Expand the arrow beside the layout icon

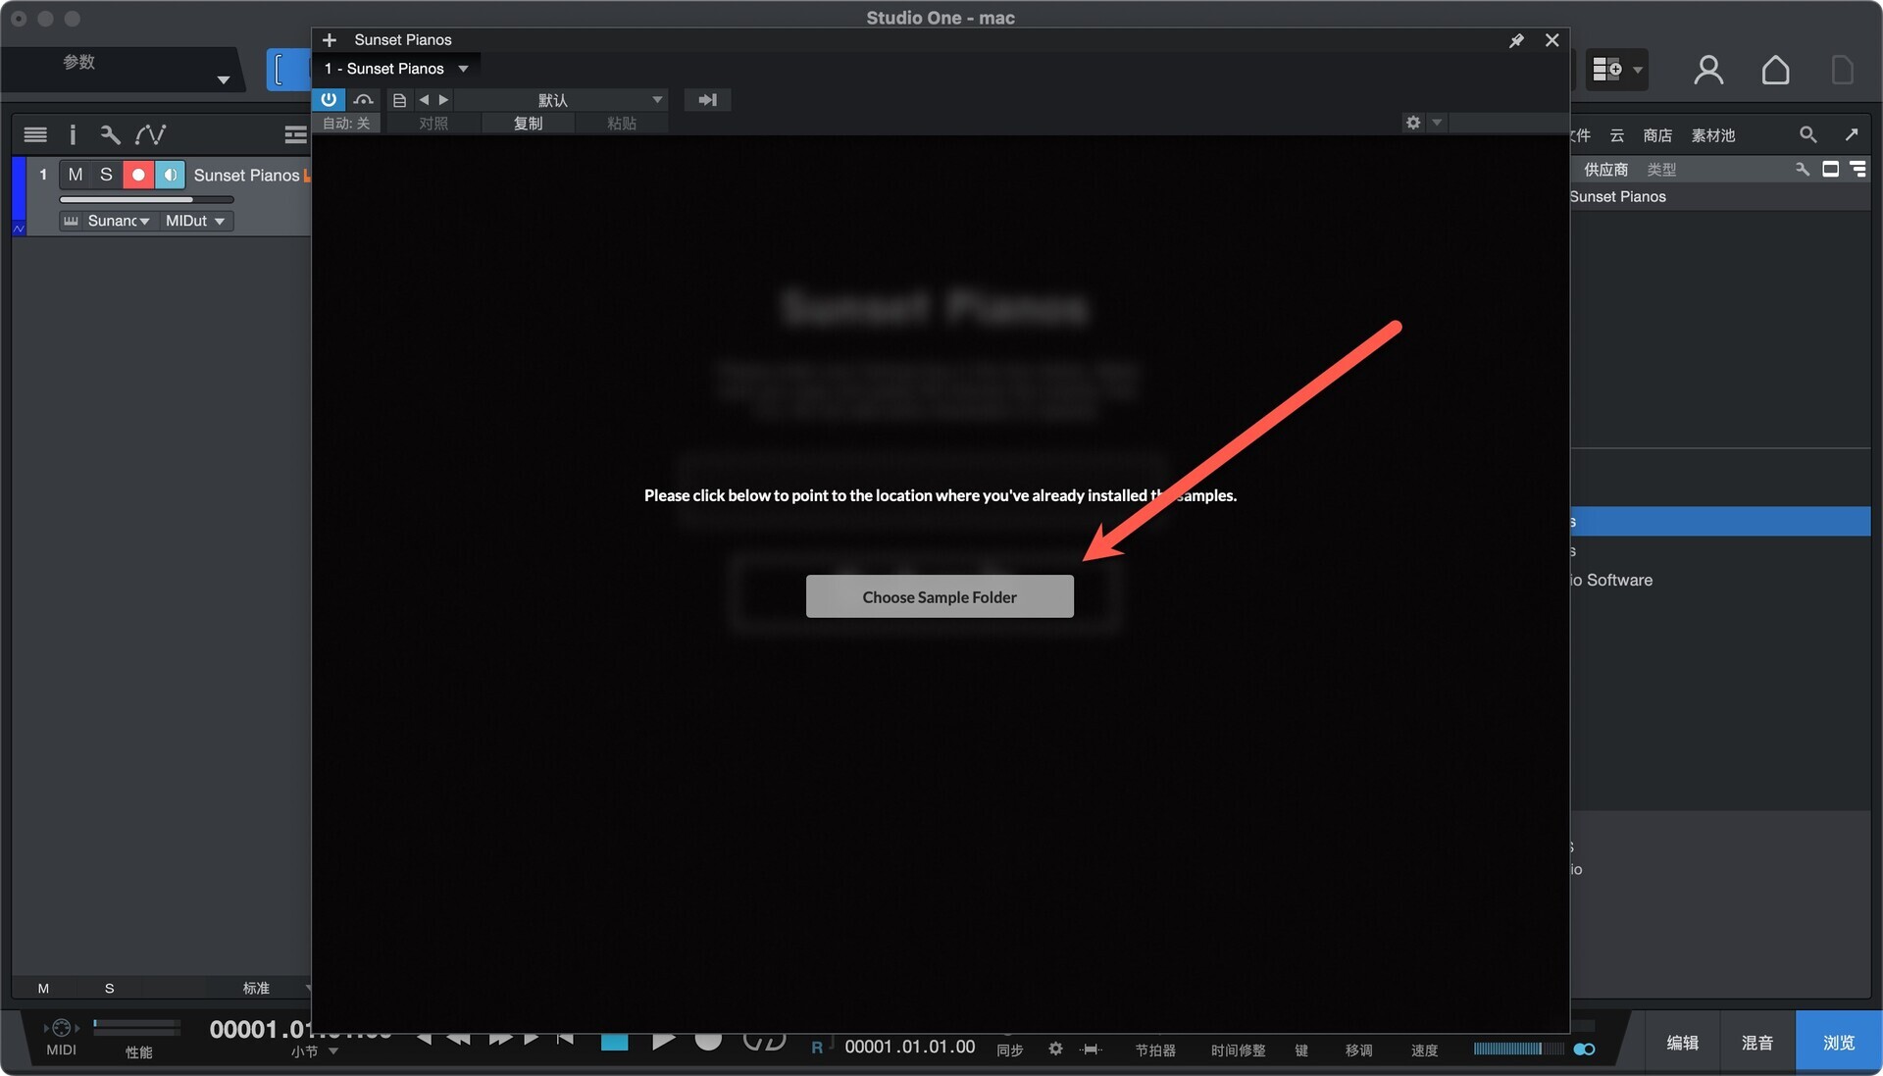point(1637,70)
